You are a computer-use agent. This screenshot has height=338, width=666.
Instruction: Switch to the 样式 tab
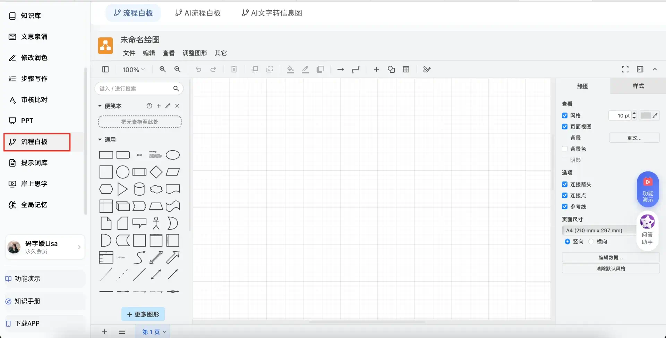tap(638, 86)
